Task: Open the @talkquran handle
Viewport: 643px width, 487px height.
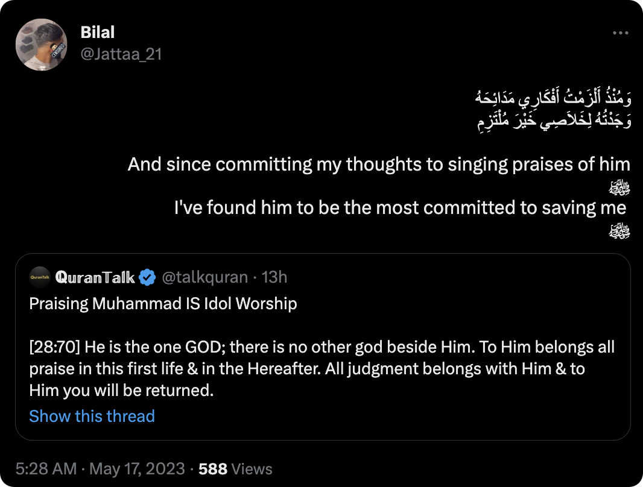Action: (206, 277)
